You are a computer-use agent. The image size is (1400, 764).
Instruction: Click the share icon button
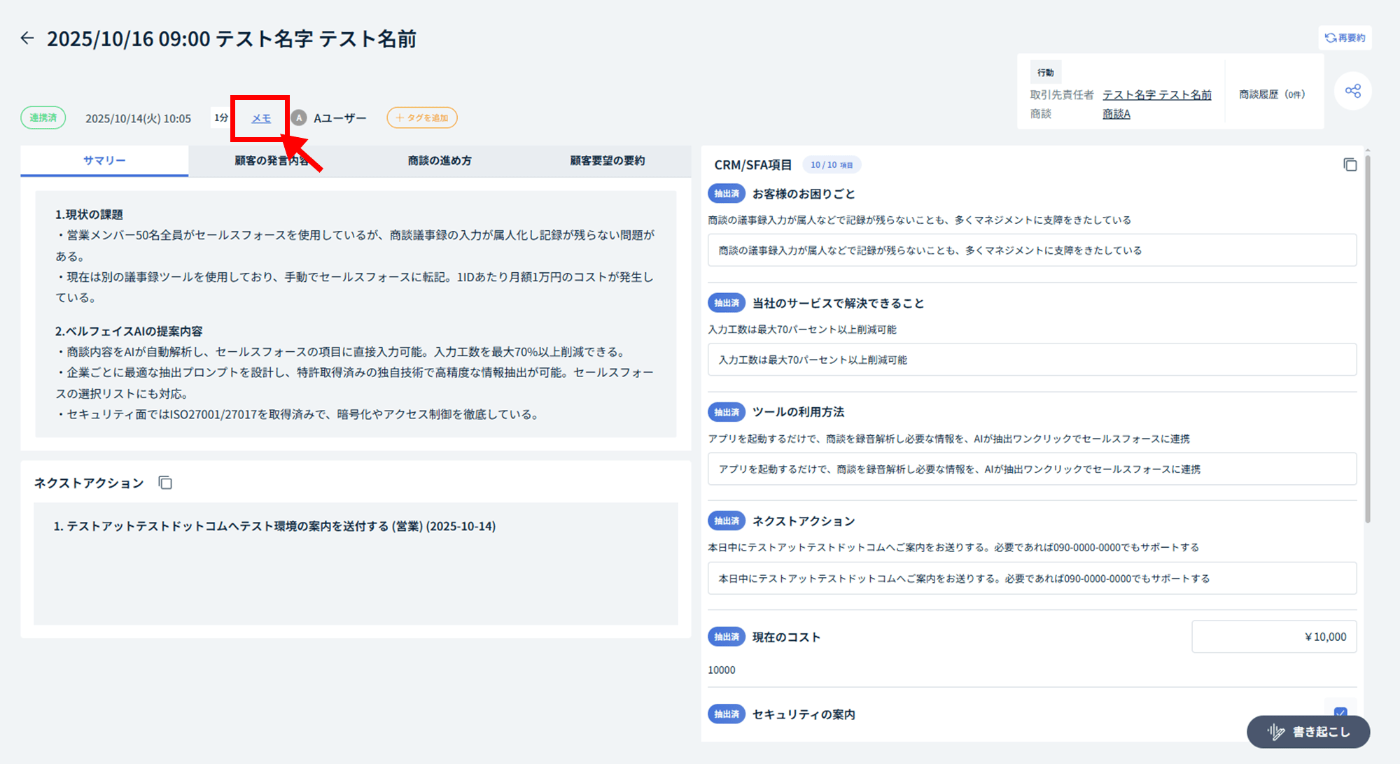point(1352,91)
